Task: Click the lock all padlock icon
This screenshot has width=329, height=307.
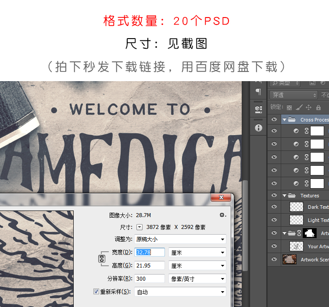Action: [x=318, y=107]
